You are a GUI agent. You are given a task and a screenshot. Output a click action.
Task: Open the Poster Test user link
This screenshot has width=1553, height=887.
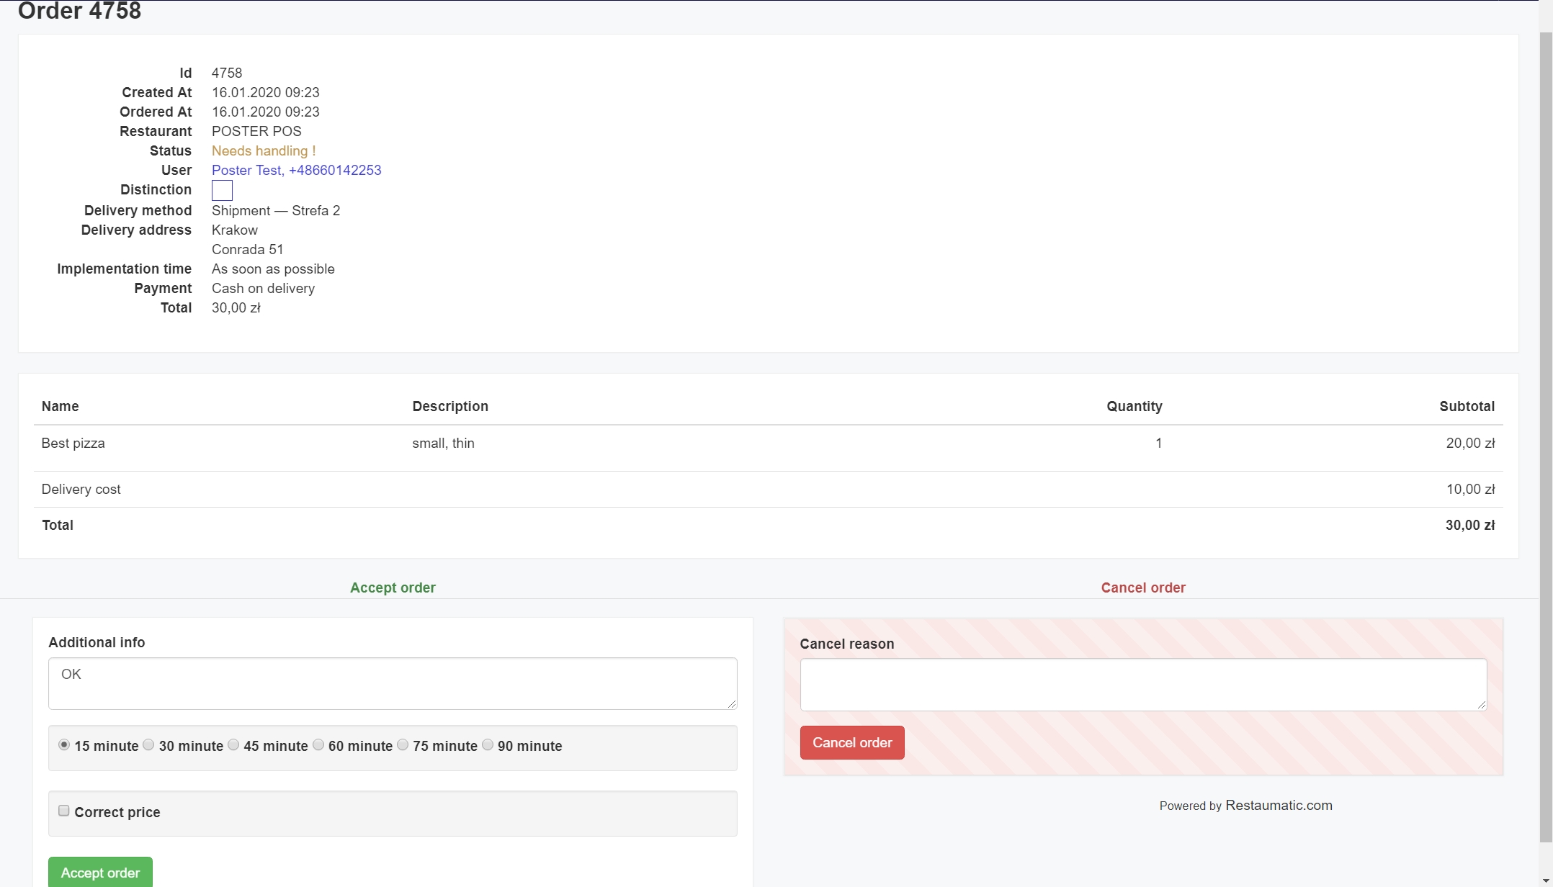point(296,170)
